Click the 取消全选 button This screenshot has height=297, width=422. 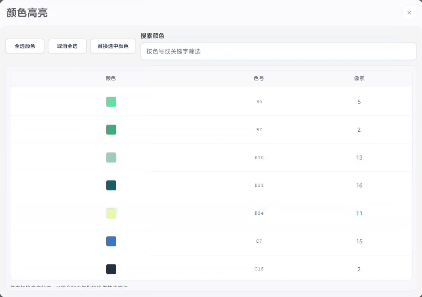pos(67,46)
